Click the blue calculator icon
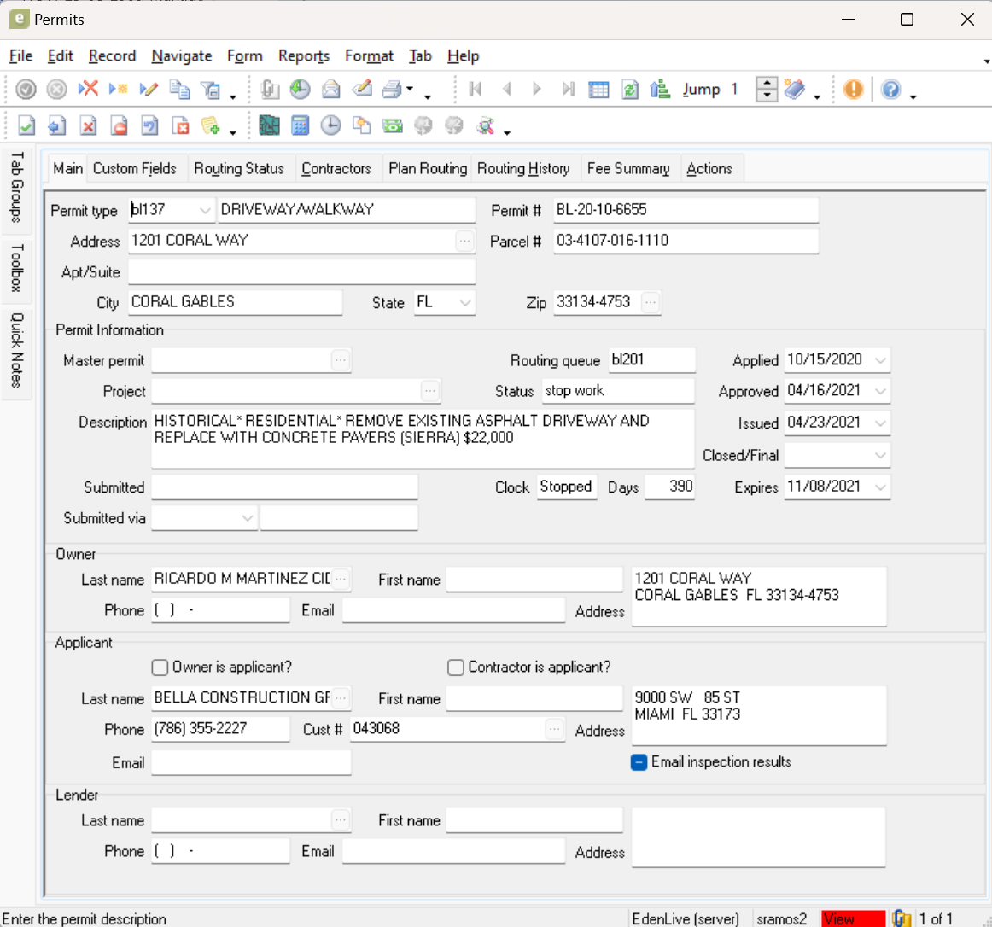The image size is (992, 927). 300,126
